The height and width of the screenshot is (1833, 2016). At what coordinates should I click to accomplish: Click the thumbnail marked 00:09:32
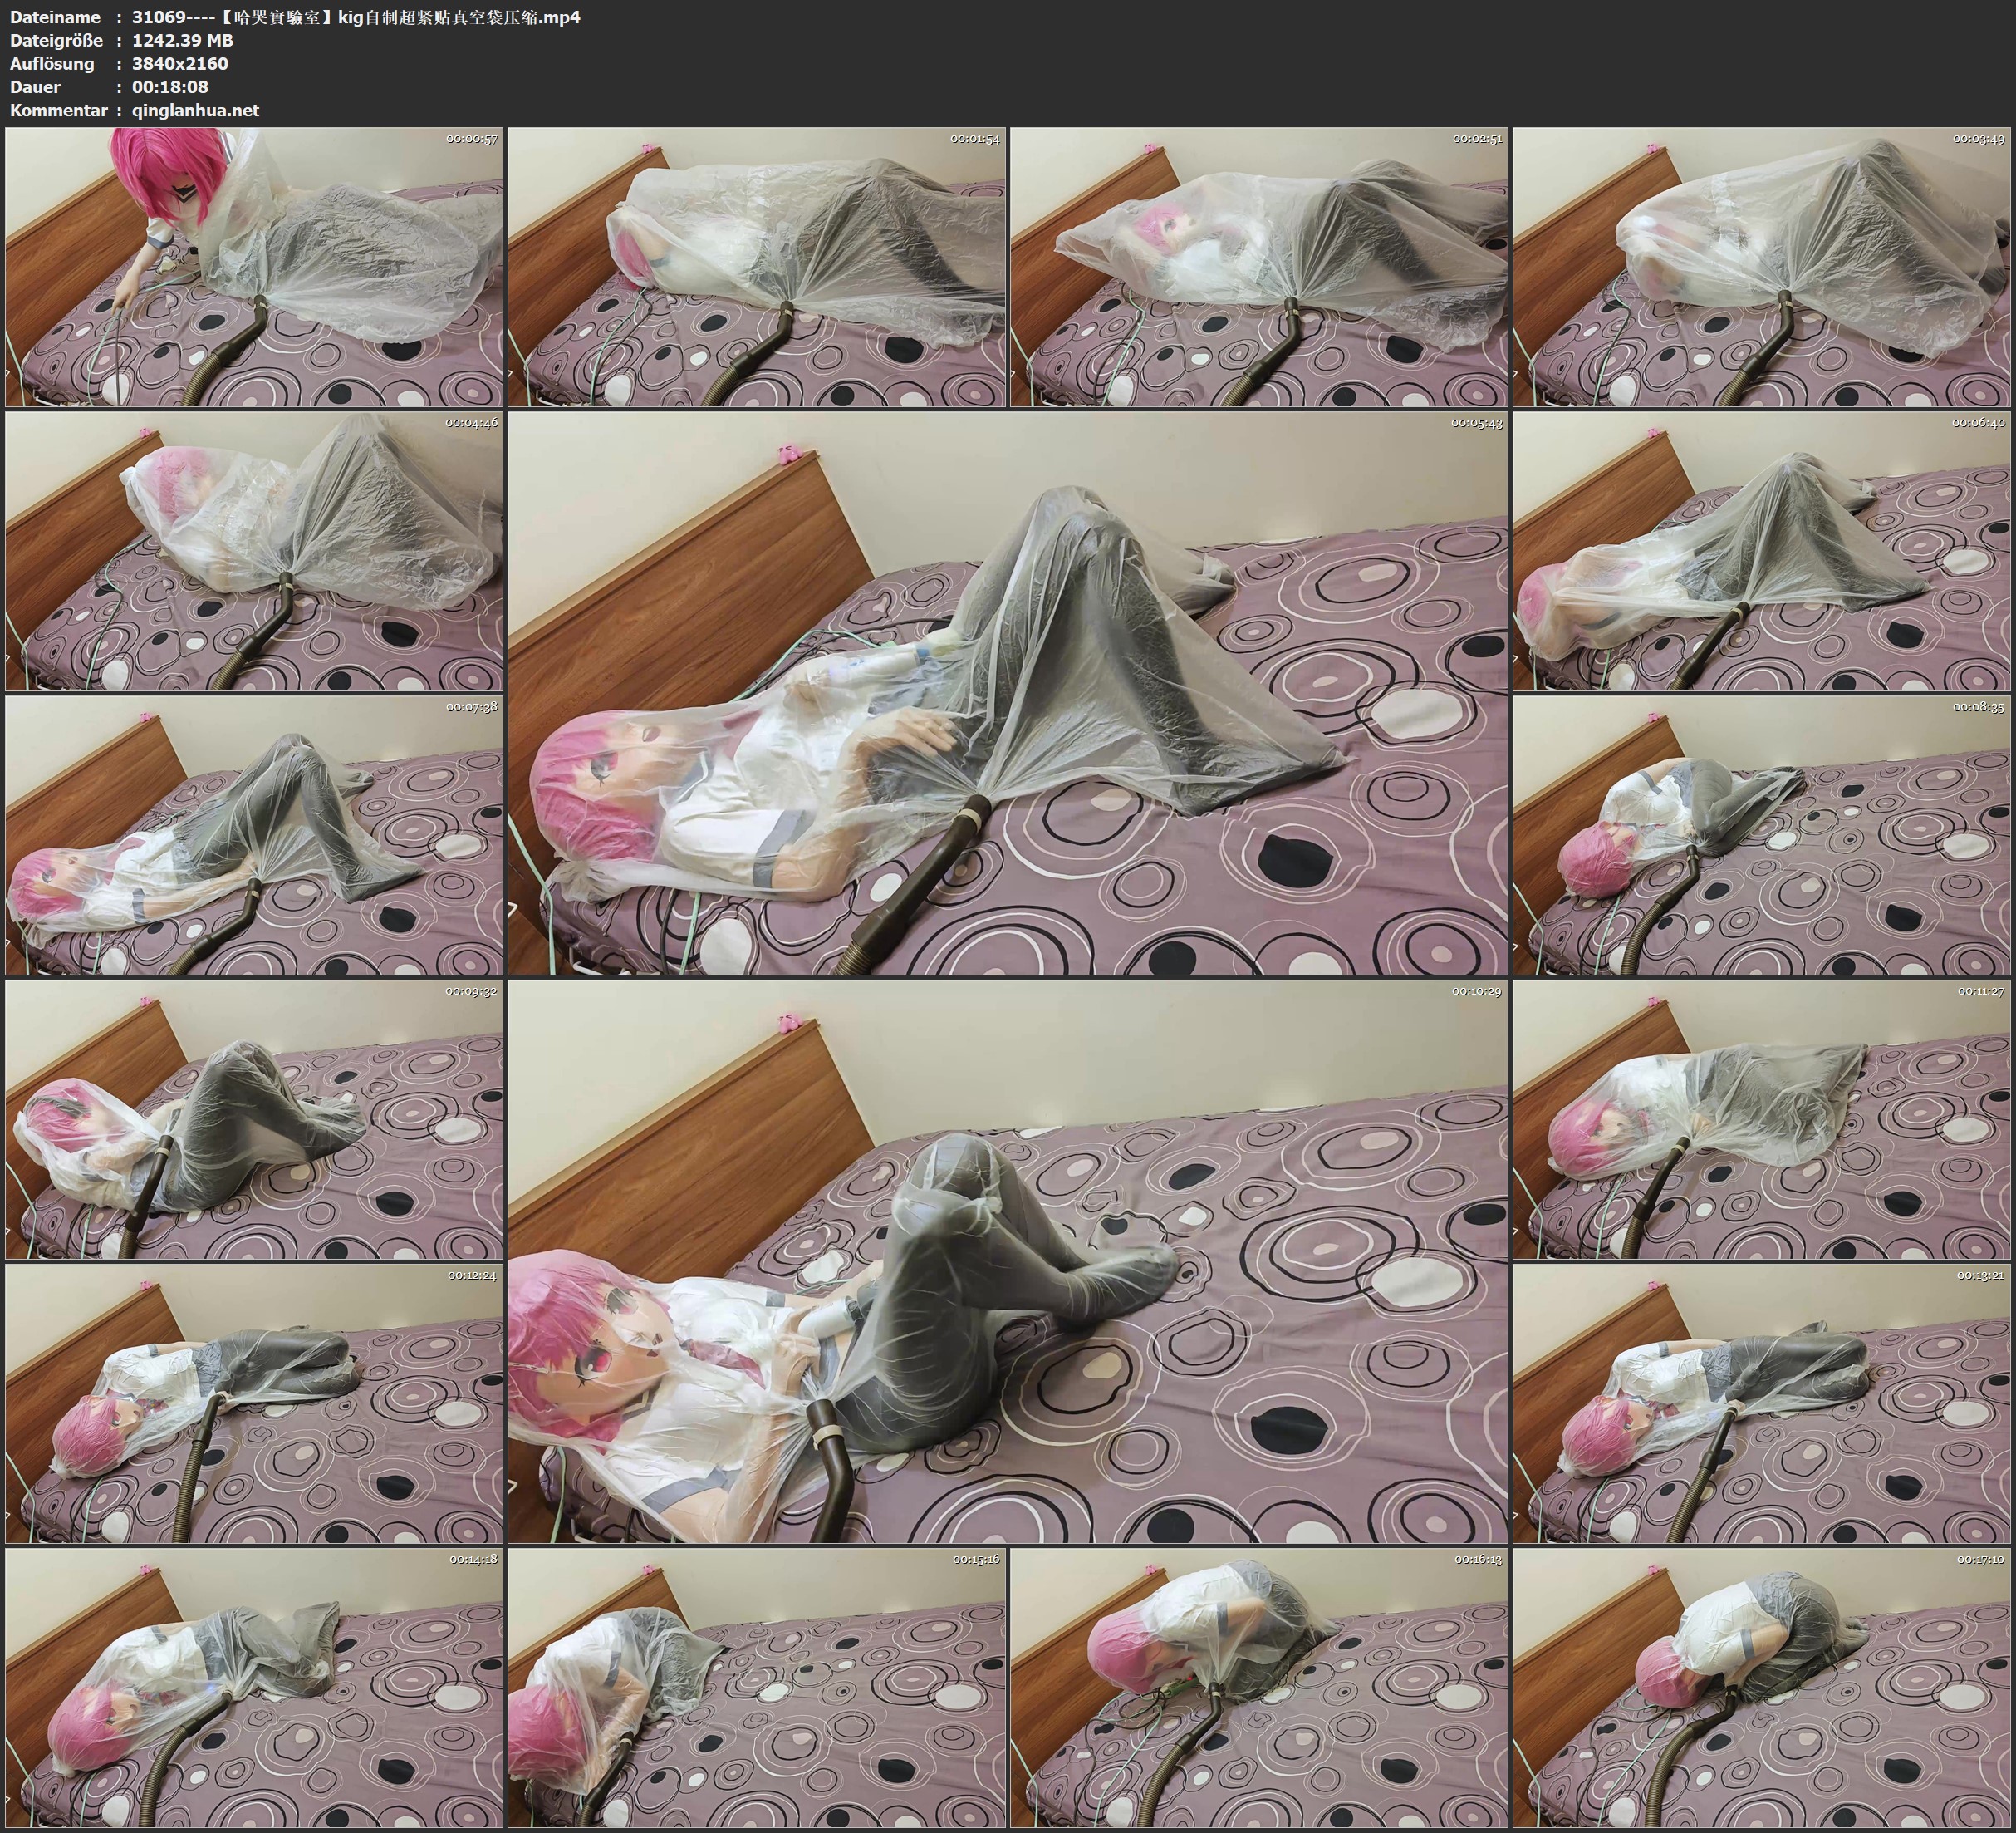(254, 1119)
